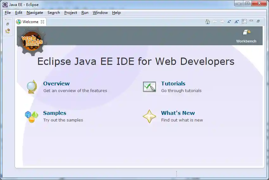Open the Search menu
This screenshot has height=180, width=269.
54,13
